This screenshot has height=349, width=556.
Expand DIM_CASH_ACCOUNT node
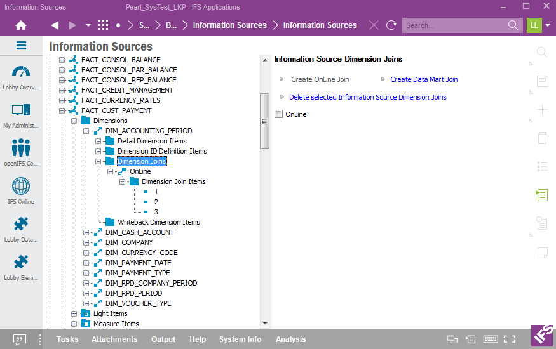click(x=86, y=232)
